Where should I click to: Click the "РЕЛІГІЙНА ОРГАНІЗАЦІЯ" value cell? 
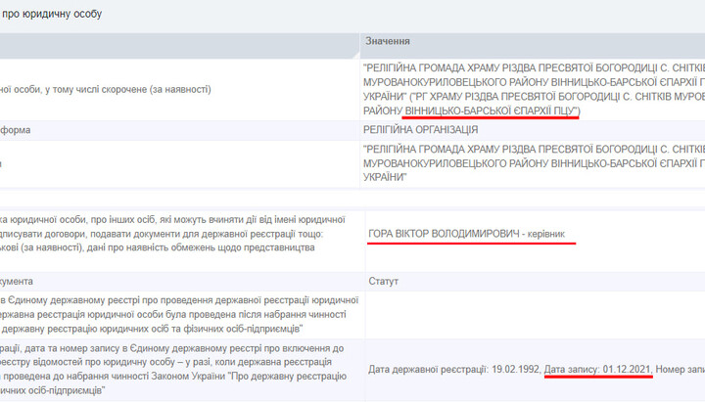coord(423,130)
